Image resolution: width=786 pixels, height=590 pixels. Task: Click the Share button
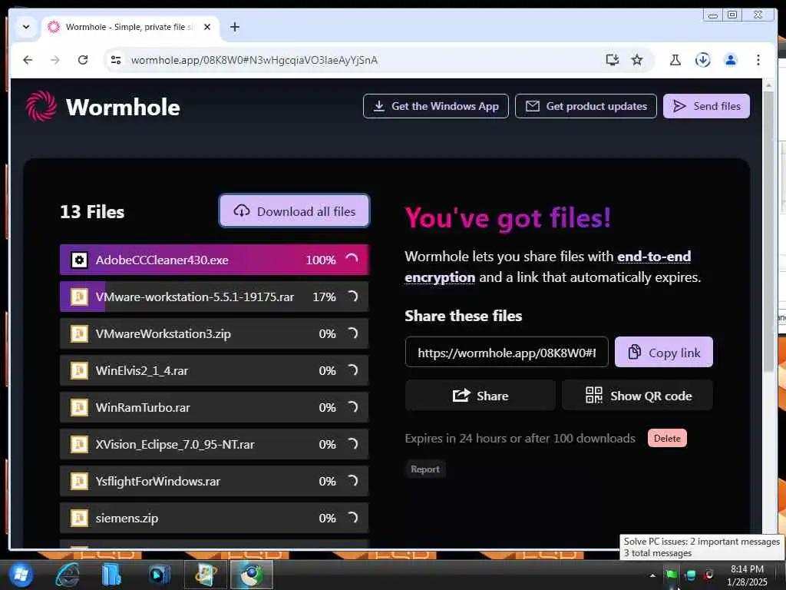click(481, 396)
